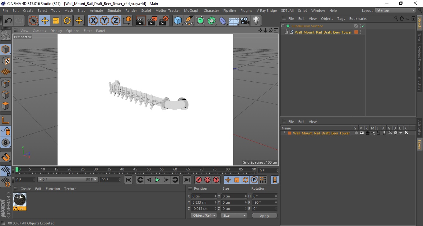Click timeline frame 45 marker
The width and height of the screenshot is (423, 226).
(x=135, y=169)
